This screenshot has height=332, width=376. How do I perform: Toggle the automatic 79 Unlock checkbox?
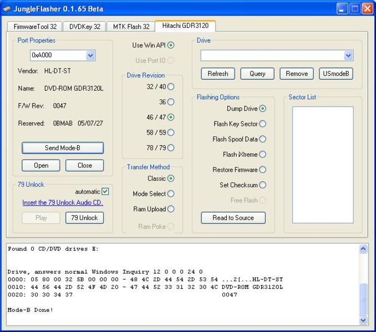click(x=105, y=192)
